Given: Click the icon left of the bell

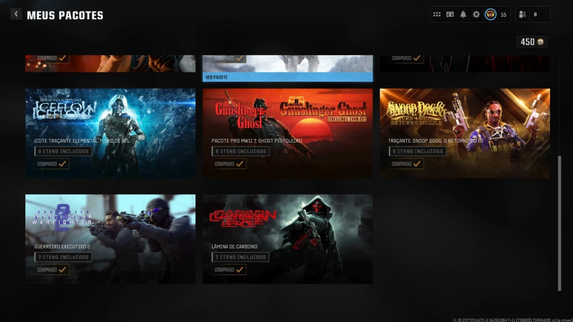Looking at the screenshot, I should click(x=450, y=14).
